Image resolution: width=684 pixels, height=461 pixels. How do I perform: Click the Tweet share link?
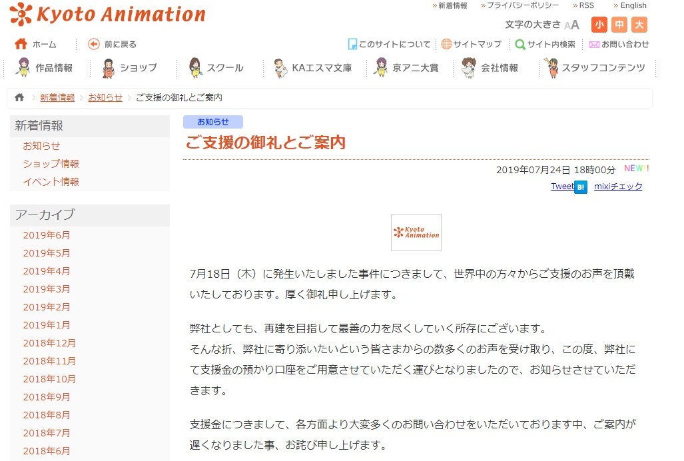click(x=561, y=187)
